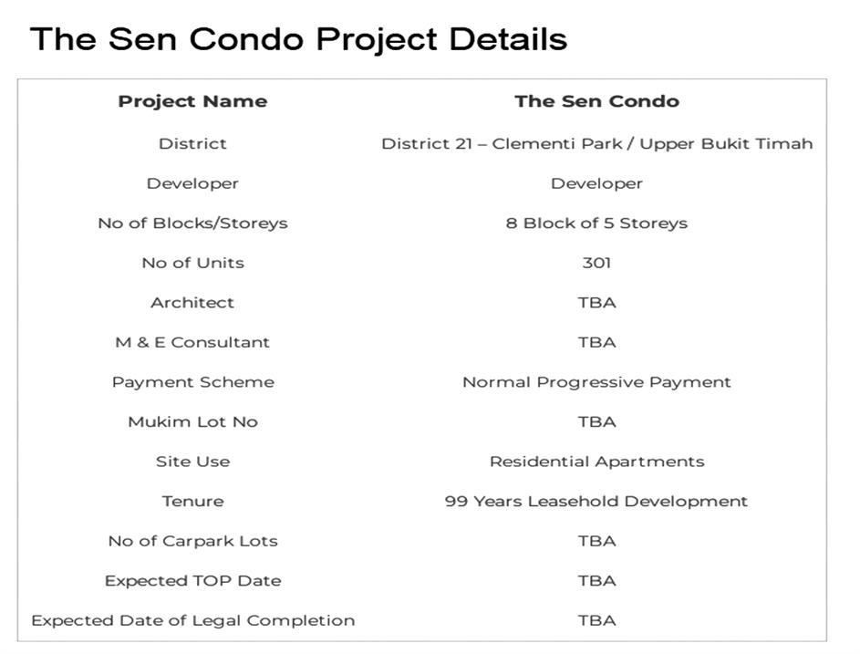Viewport: 860px width, 654px height.
Task: Select the "301" units value
Action: pyautogui.click(x=596, y=263)
